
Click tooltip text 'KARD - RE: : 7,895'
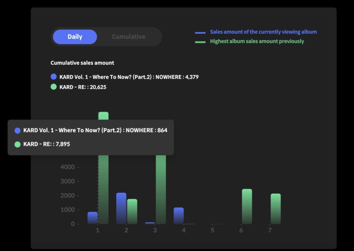tap(47, 144)
